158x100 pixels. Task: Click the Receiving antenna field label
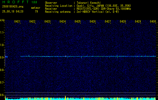pos(58,12)
